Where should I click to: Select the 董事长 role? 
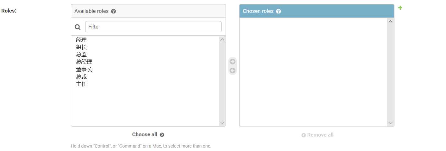click(84, 69)
